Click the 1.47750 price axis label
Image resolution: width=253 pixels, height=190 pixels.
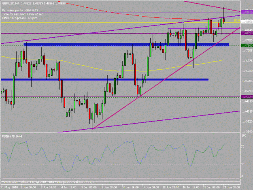(x=247, y=41)
